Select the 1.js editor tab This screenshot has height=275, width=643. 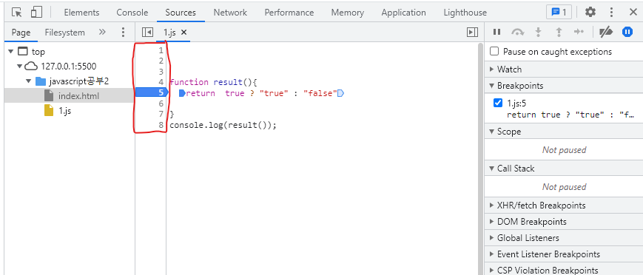tap(169, 33)
